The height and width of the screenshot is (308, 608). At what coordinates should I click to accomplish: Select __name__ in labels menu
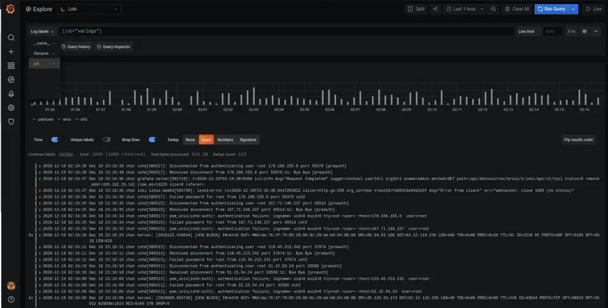click(44, 43)
